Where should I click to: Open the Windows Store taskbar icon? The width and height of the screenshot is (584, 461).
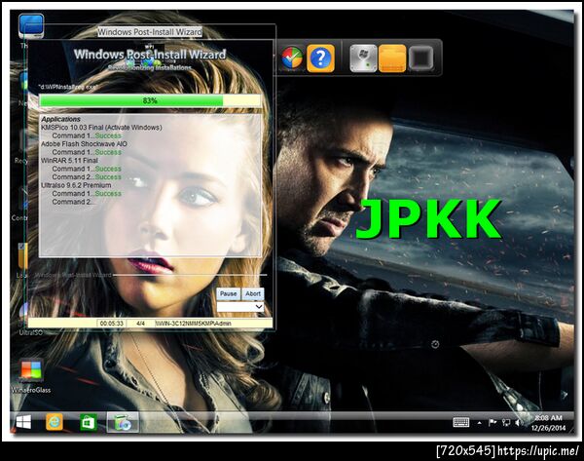coord(89,422)
